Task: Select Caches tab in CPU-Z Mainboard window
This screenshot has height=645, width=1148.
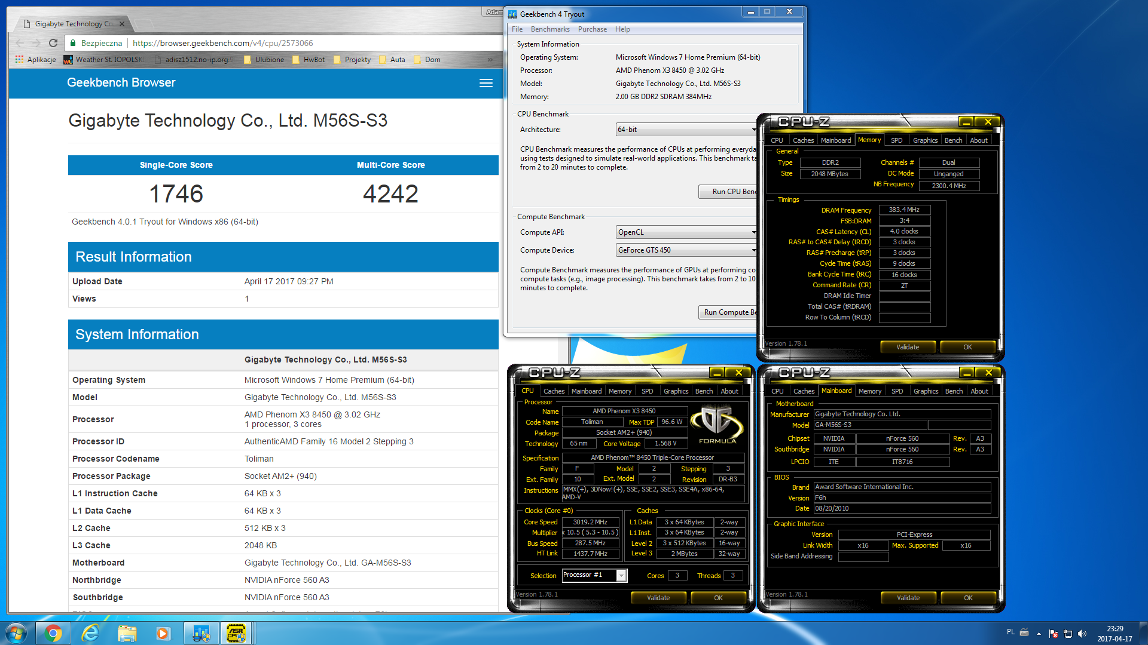Action: 804,391
